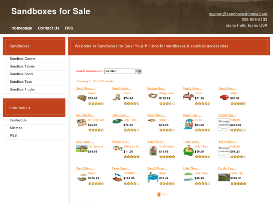Image resolution: width=273 pixels, height=204 pixels.
Task: Click KidKraft $284.69 no-image placeholder
Action: [224, 124]
